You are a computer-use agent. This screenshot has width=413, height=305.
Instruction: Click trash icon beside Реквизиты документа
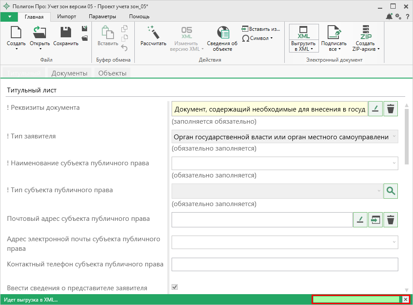(x=391, y=109)
